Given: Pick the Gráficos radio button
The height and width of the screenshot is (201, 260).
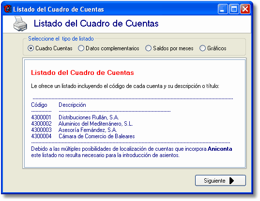Looking at the screenshot, I should tap(202, 48).
